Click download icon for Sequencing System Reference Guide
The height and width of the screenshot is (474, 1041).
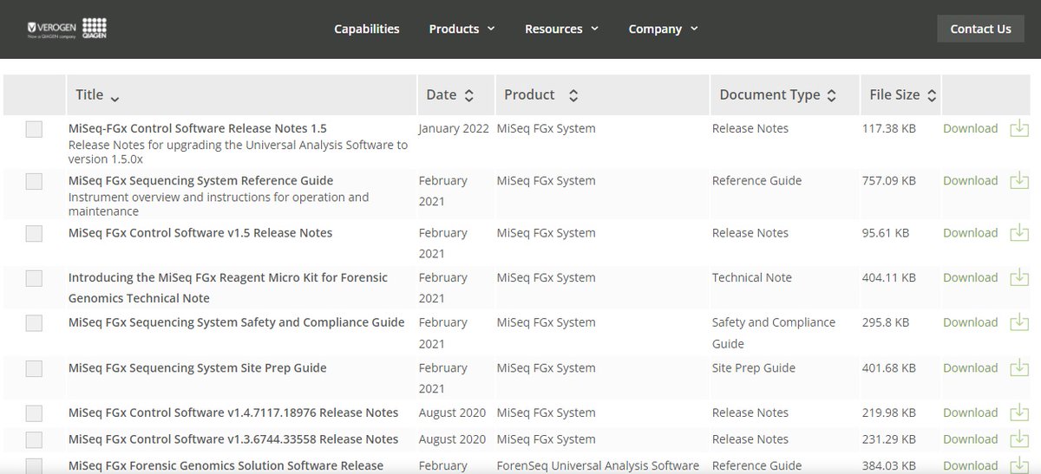coord(1019,180)
